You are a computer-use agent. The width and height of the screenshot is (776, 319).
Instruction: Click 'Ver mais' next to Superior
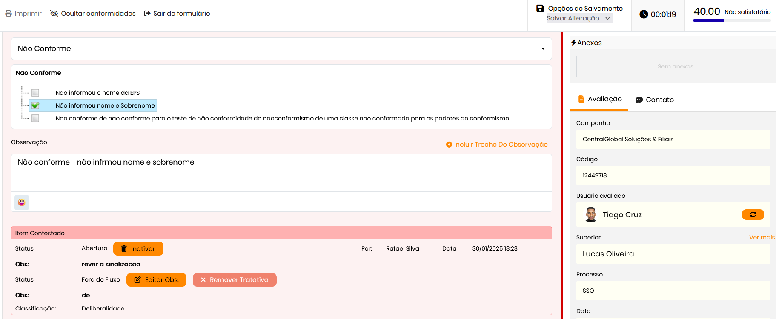[x=762, y=237]
